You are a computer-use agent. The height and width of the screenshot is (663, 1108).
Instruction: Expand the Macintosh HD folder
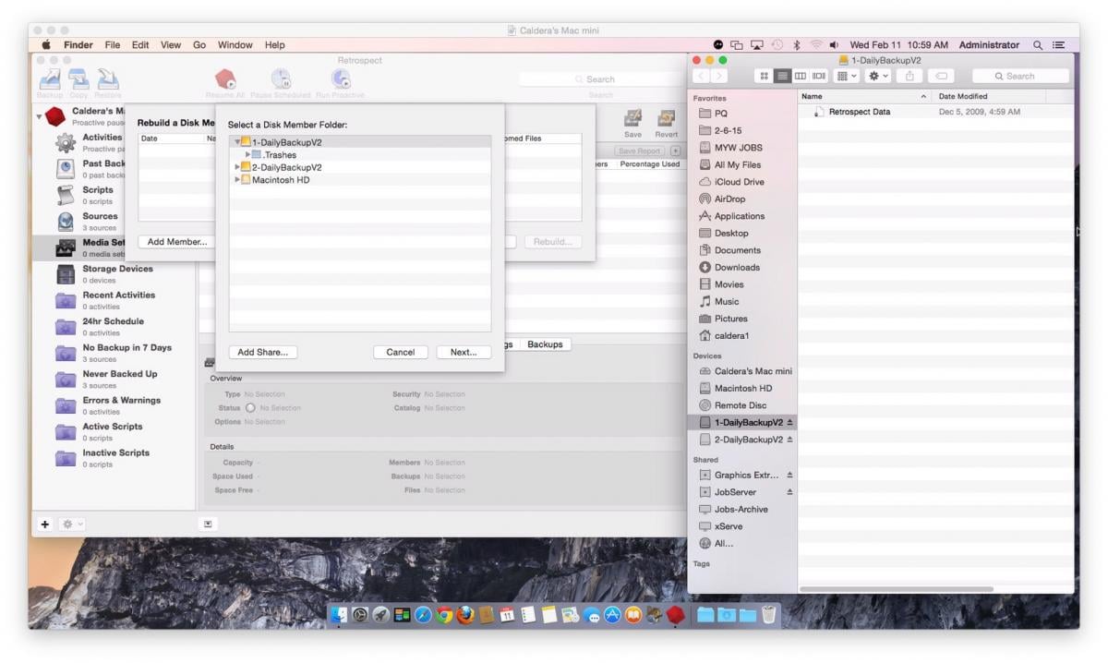[x=237, y=180]
